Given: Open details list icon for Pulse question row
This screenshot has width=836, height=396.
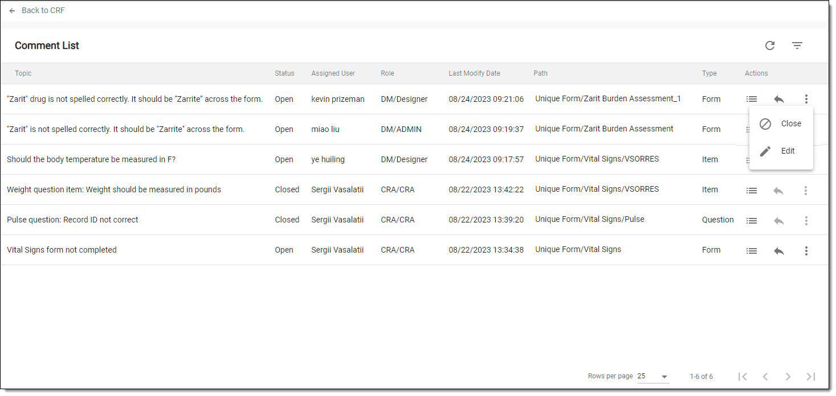Looking at the screenshot, I should click(x=752, y=221).
